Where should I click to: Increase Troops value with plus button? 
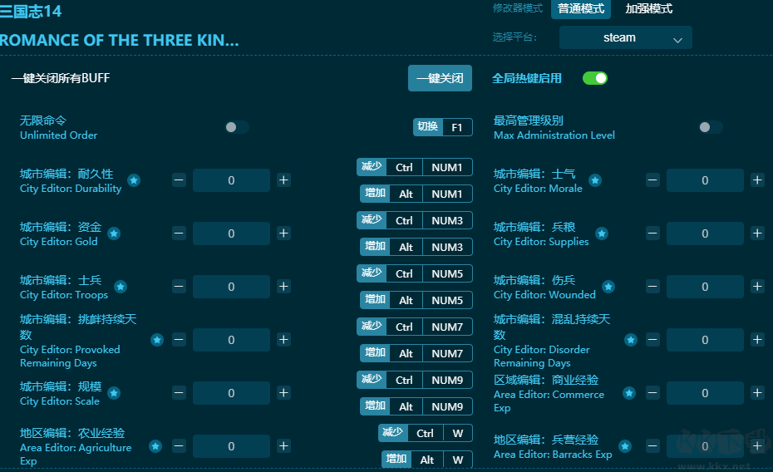click(x=283, y=287)
